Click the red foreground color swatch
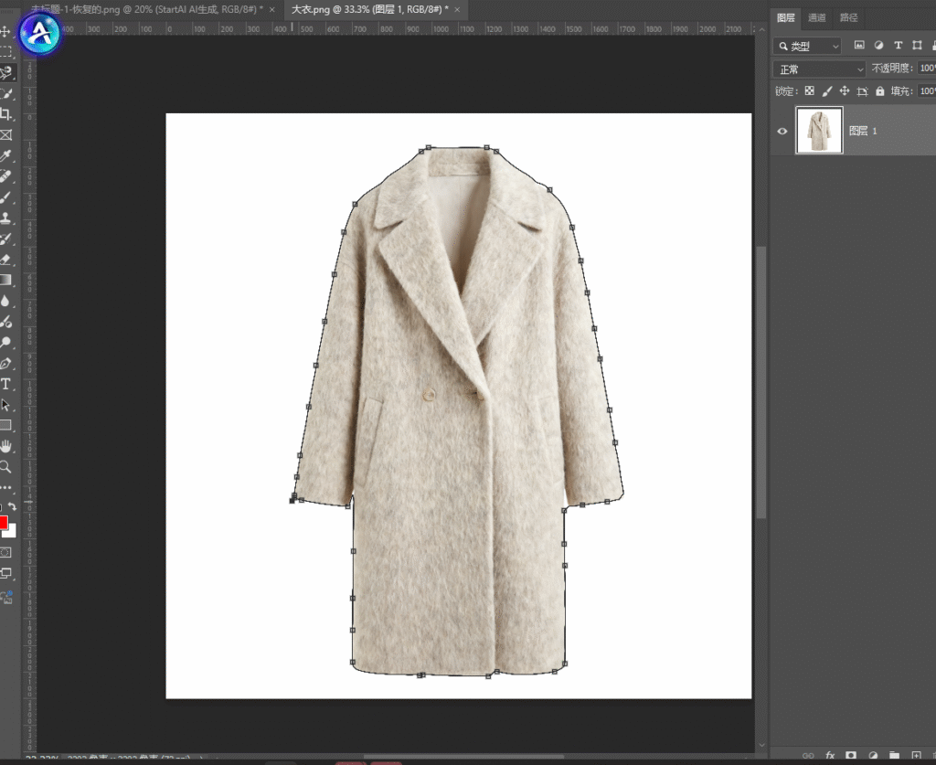This screenshot has width=936, height=765. [3, 523]
